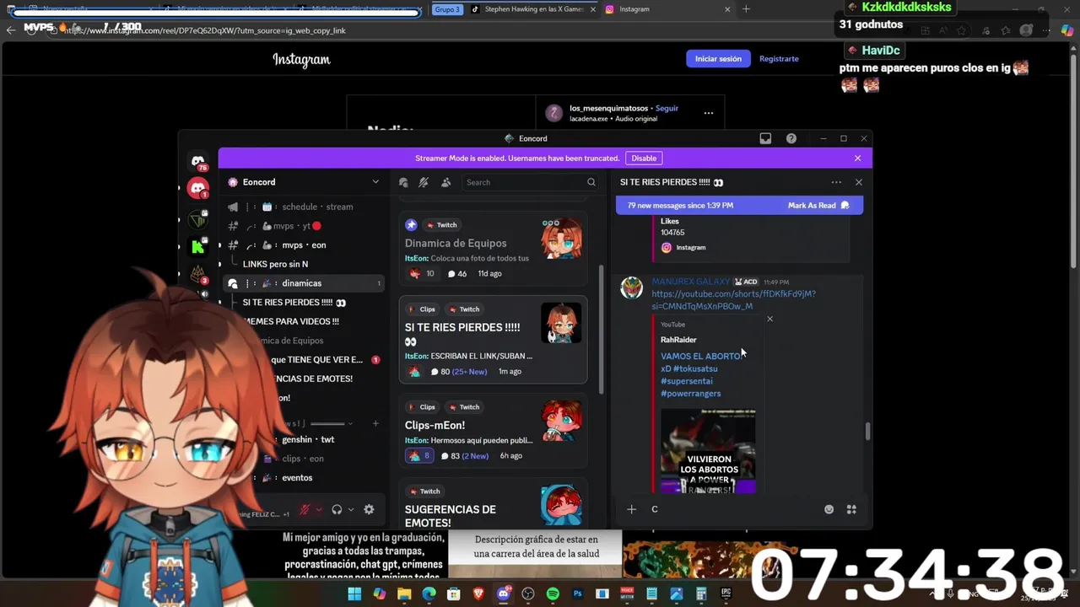Dismiss the Streamer Mode banner
The width and height of the screenshot is (1080, 607).
[857, 158]
